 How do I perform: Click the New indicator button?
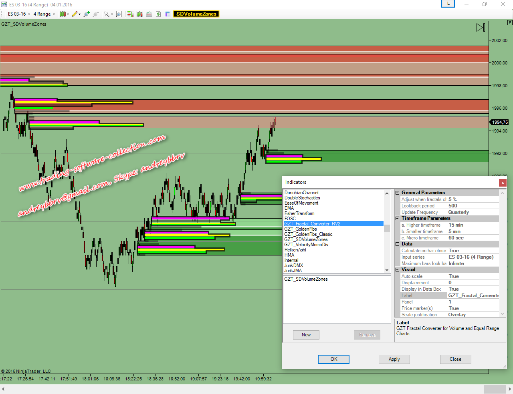click(306, 335)
